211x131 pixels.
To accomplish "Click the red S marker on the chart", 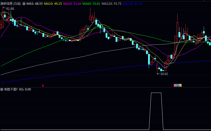I will click(x=43, y=85).
